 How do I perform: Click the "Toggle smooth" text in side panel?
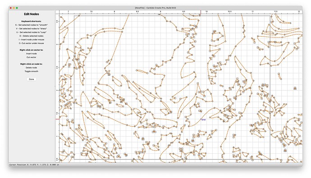point(32,71)
